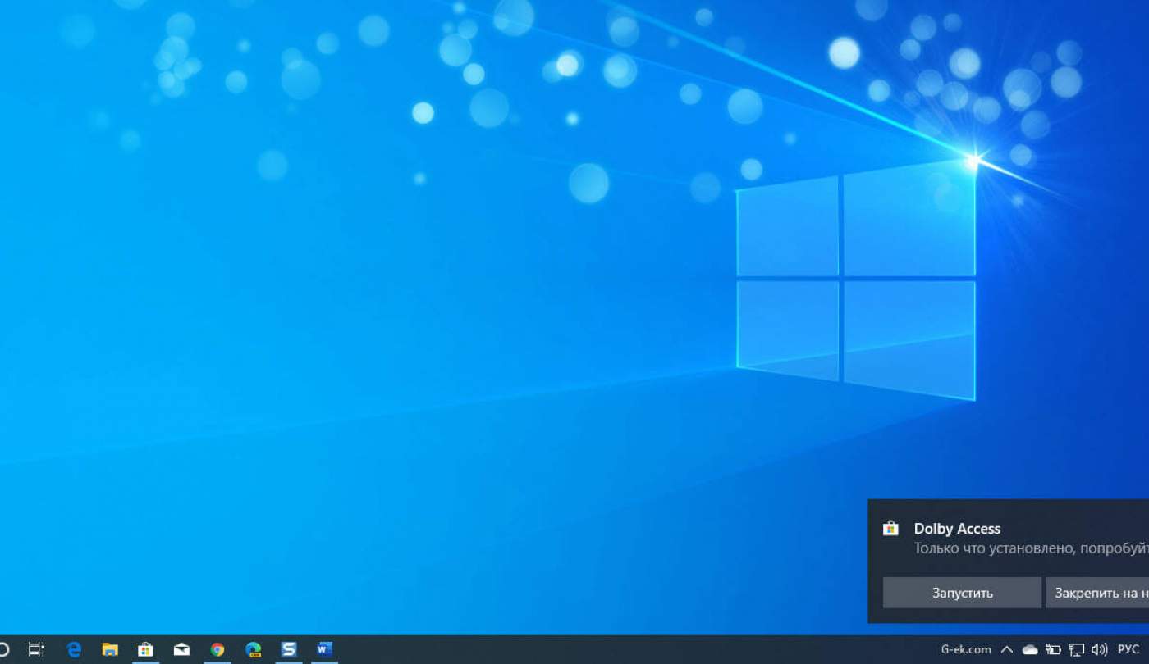Viewport: 1149px width, 664px height.
Task: Switch to Google Chrome in taskbar
Action: pos(217,649)
